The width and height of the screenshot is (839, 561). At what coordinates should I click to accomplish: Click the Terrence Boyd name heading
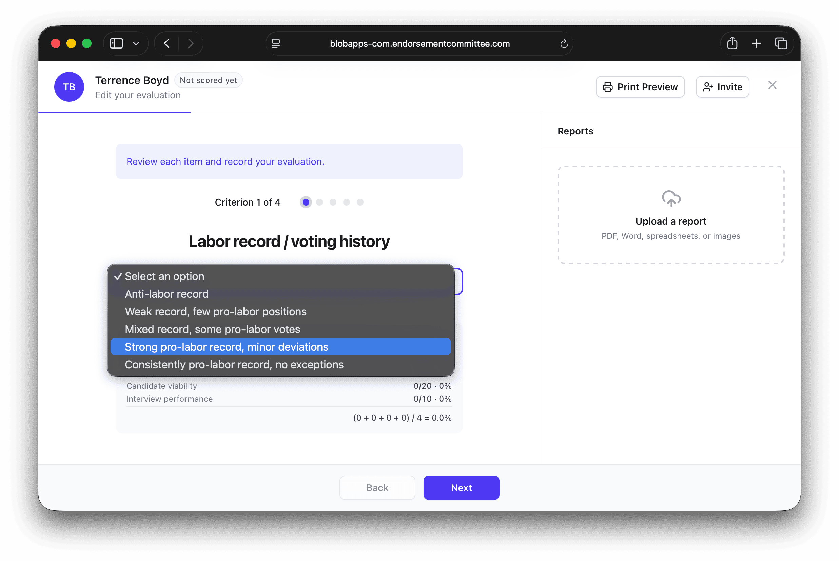pos(132,80)
